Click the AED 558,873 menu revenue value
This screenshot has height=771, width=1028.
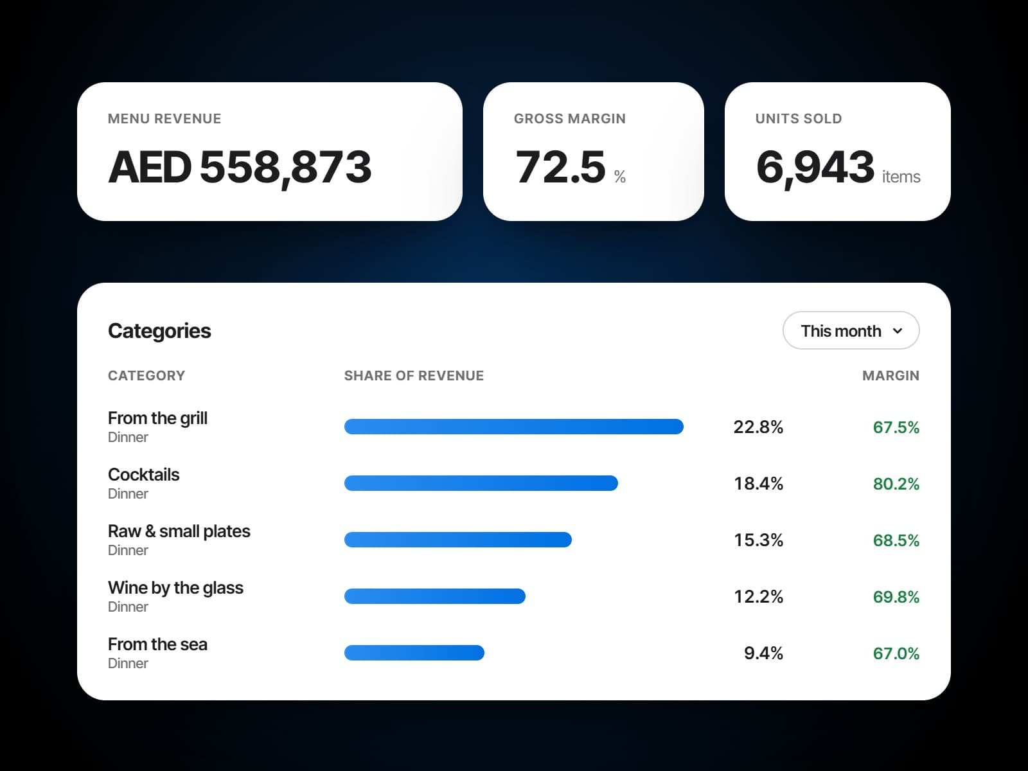(240, 167)
